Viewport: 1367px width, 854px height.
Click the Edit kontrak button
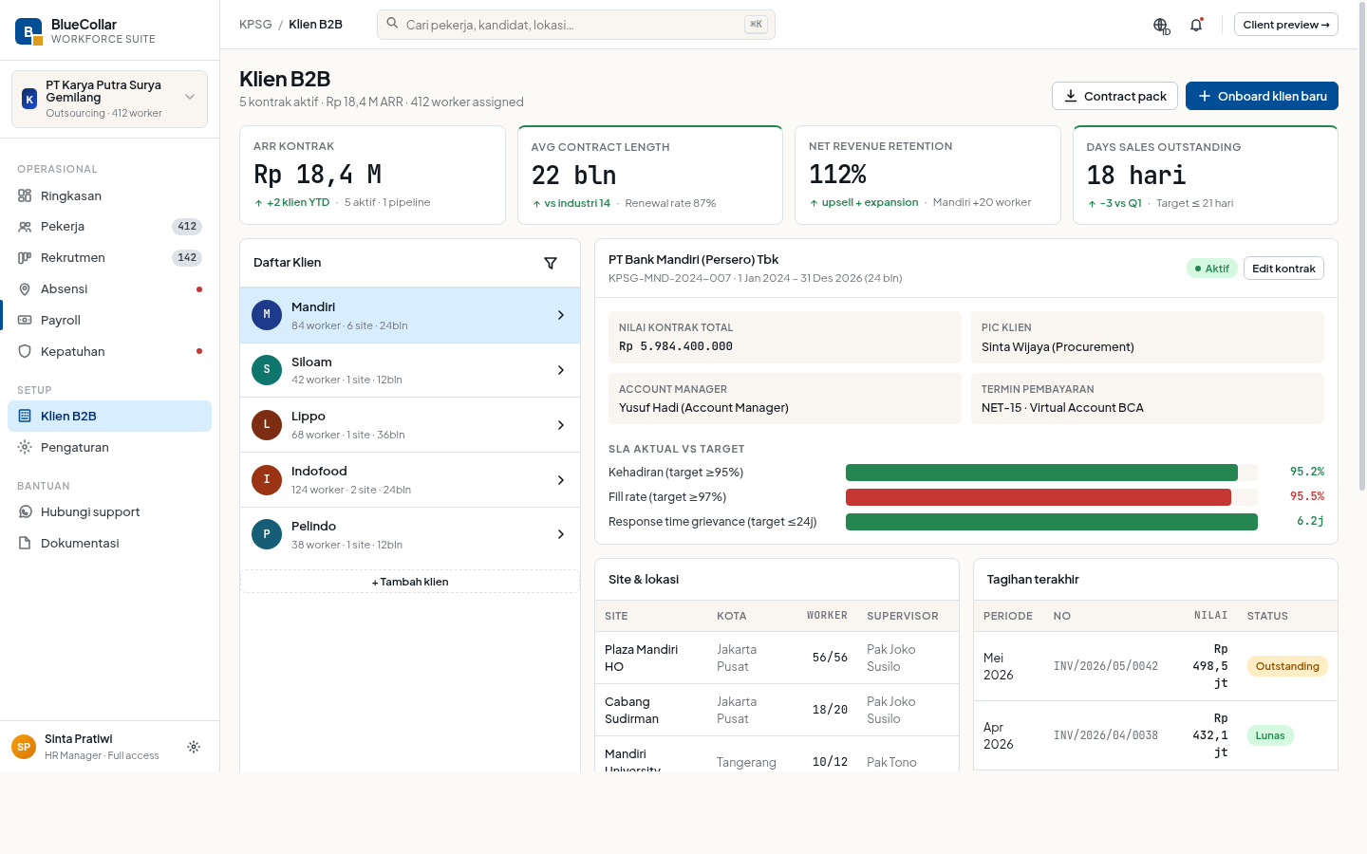(x=1283, y=269)
